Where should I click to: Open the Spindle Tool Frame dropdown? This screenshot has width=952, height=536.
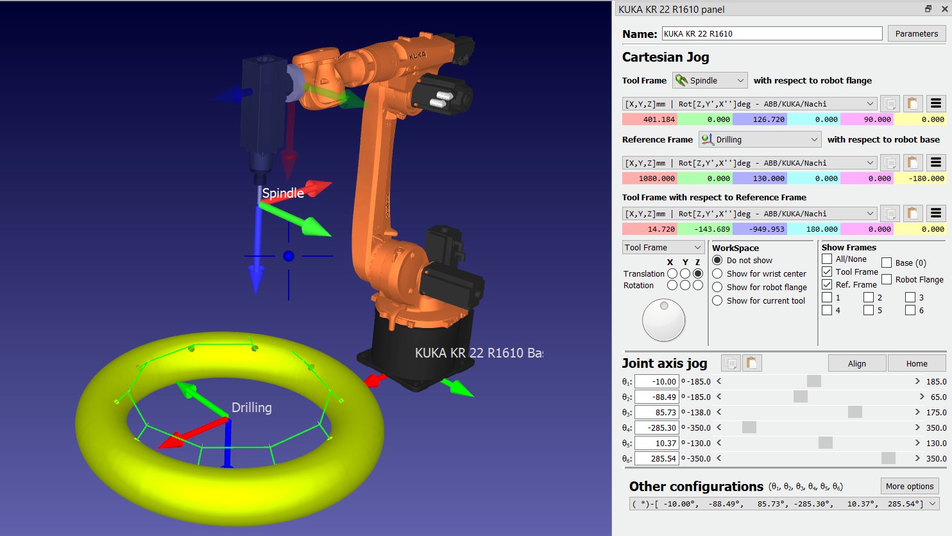(x=742, y=80)
